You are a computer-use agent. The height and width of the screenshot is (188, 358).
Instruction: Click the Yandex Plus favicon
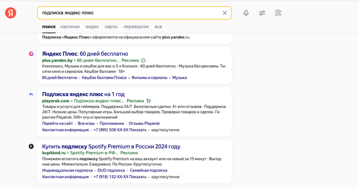click(31, 54)
